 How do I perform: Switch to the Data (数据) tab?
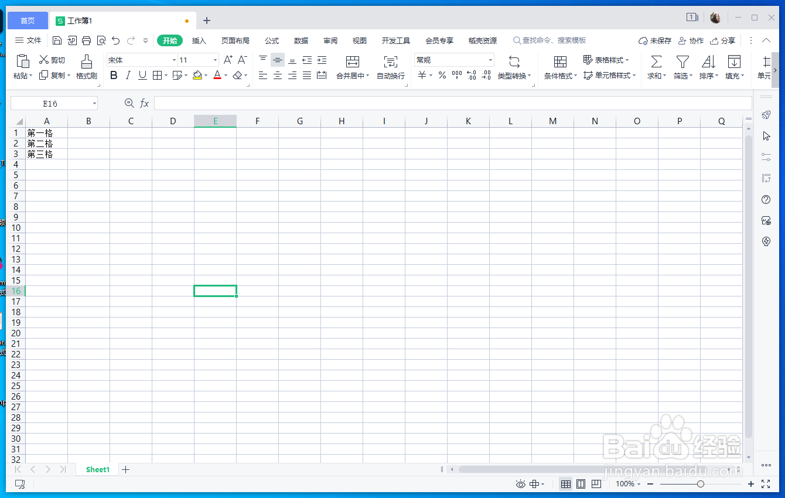click(301, 40)
